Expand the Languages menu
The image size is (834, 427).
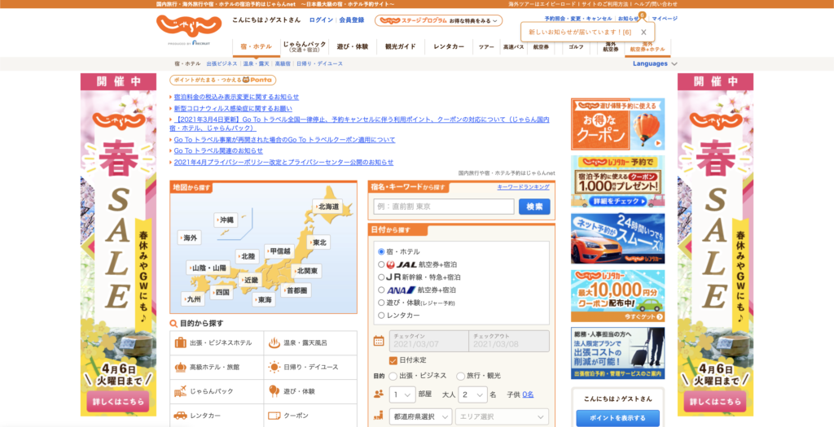[655, 63]
